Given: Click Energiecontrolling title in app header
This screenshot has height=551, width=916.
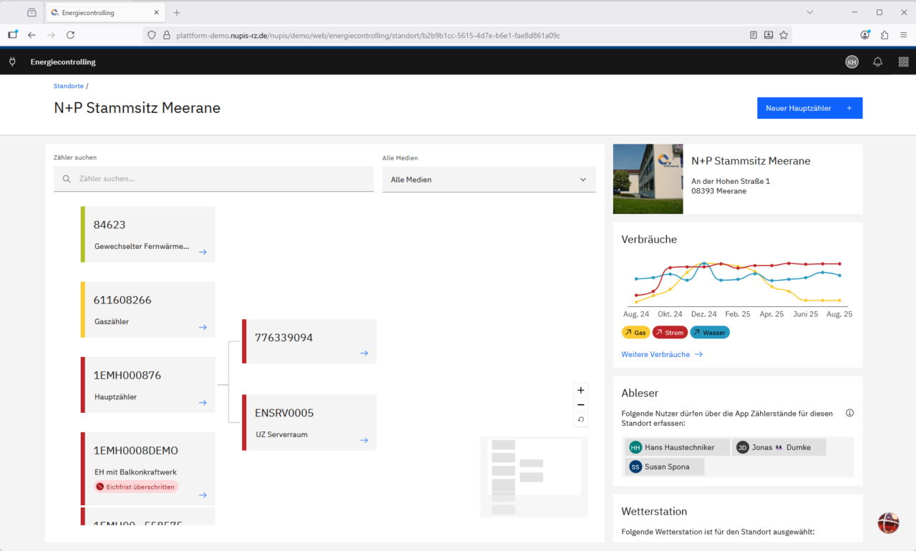Looking at the screenshot, I should coord(63,62).
